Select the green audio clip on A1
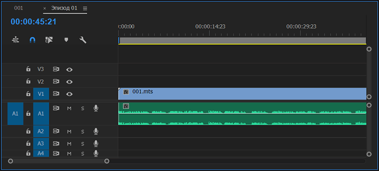The width and height of the screenshot is (379, 171). point(242,114)
